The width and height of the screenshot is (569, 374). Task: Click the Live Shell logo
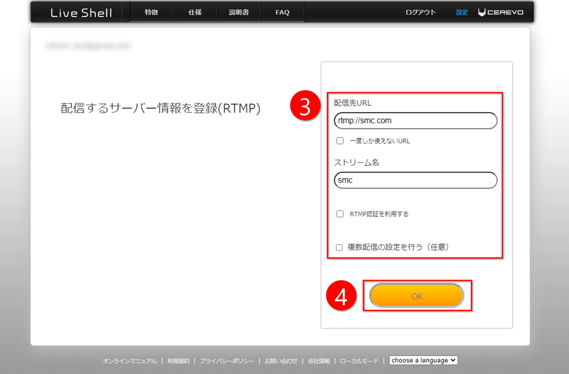tap(81, 13)
